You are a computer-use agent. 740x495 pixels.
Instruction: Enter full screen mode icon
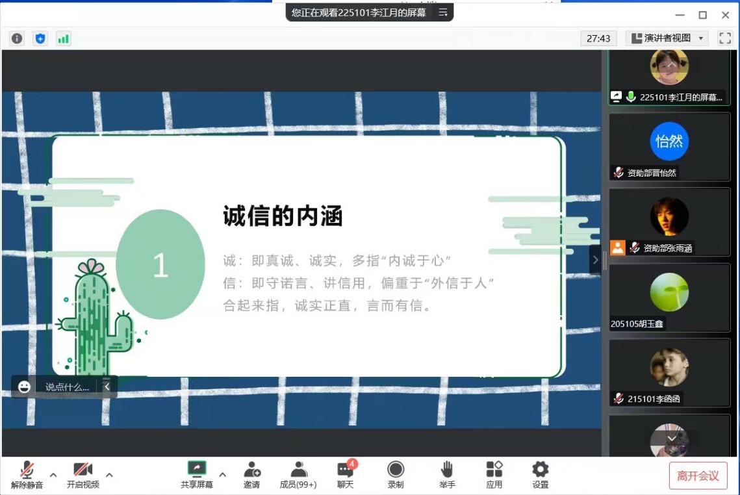tap(724, 38)
